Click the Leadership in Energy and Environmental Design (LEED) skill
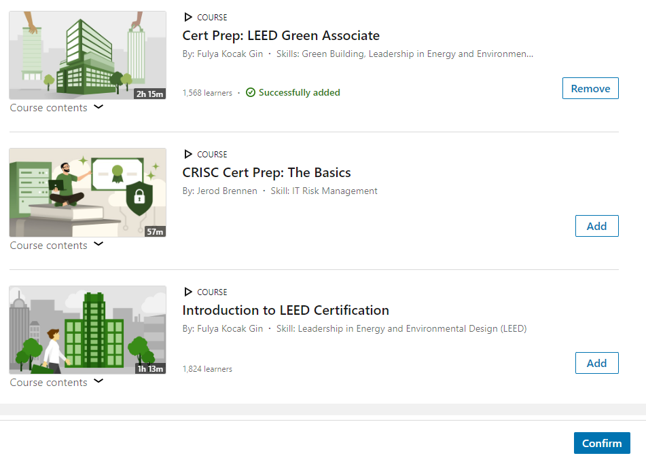Screen dimensions: 646x462 pyautogui.click(x=401, y=329)
